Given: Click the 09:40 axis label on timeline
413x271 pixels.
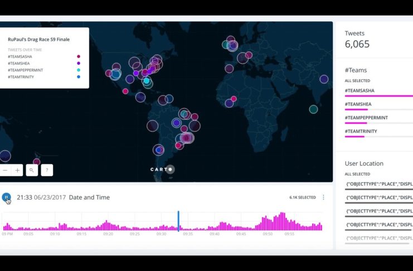Looking at the screenshot, I should (215, 234).
